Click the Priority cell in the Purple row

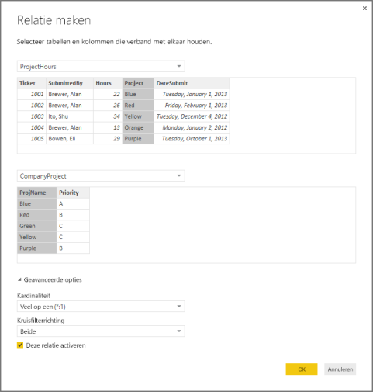pos(73,248)
